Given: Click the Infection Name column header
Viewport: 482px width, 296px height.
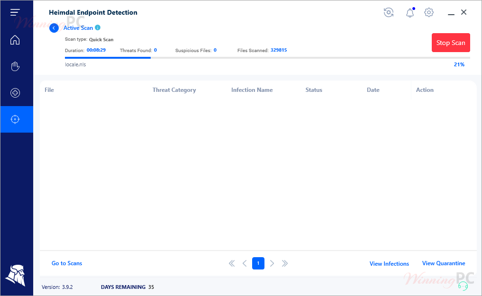Looking at the screenshot, I should 252,90.
